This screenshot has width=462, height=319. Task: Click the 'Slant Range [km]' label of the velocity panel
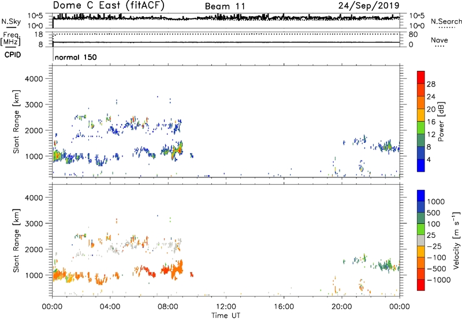coord(16,241)
